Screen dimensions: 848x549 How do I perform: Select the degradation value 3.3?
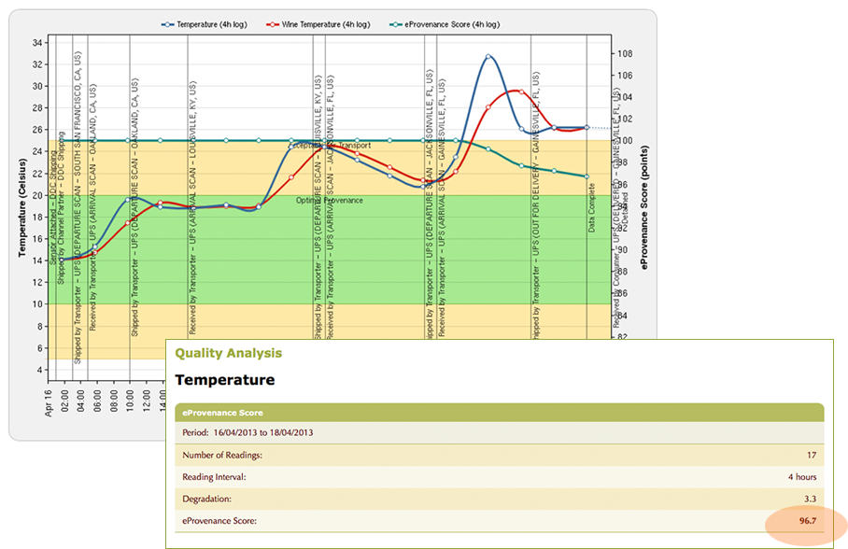tap(810, 500)
